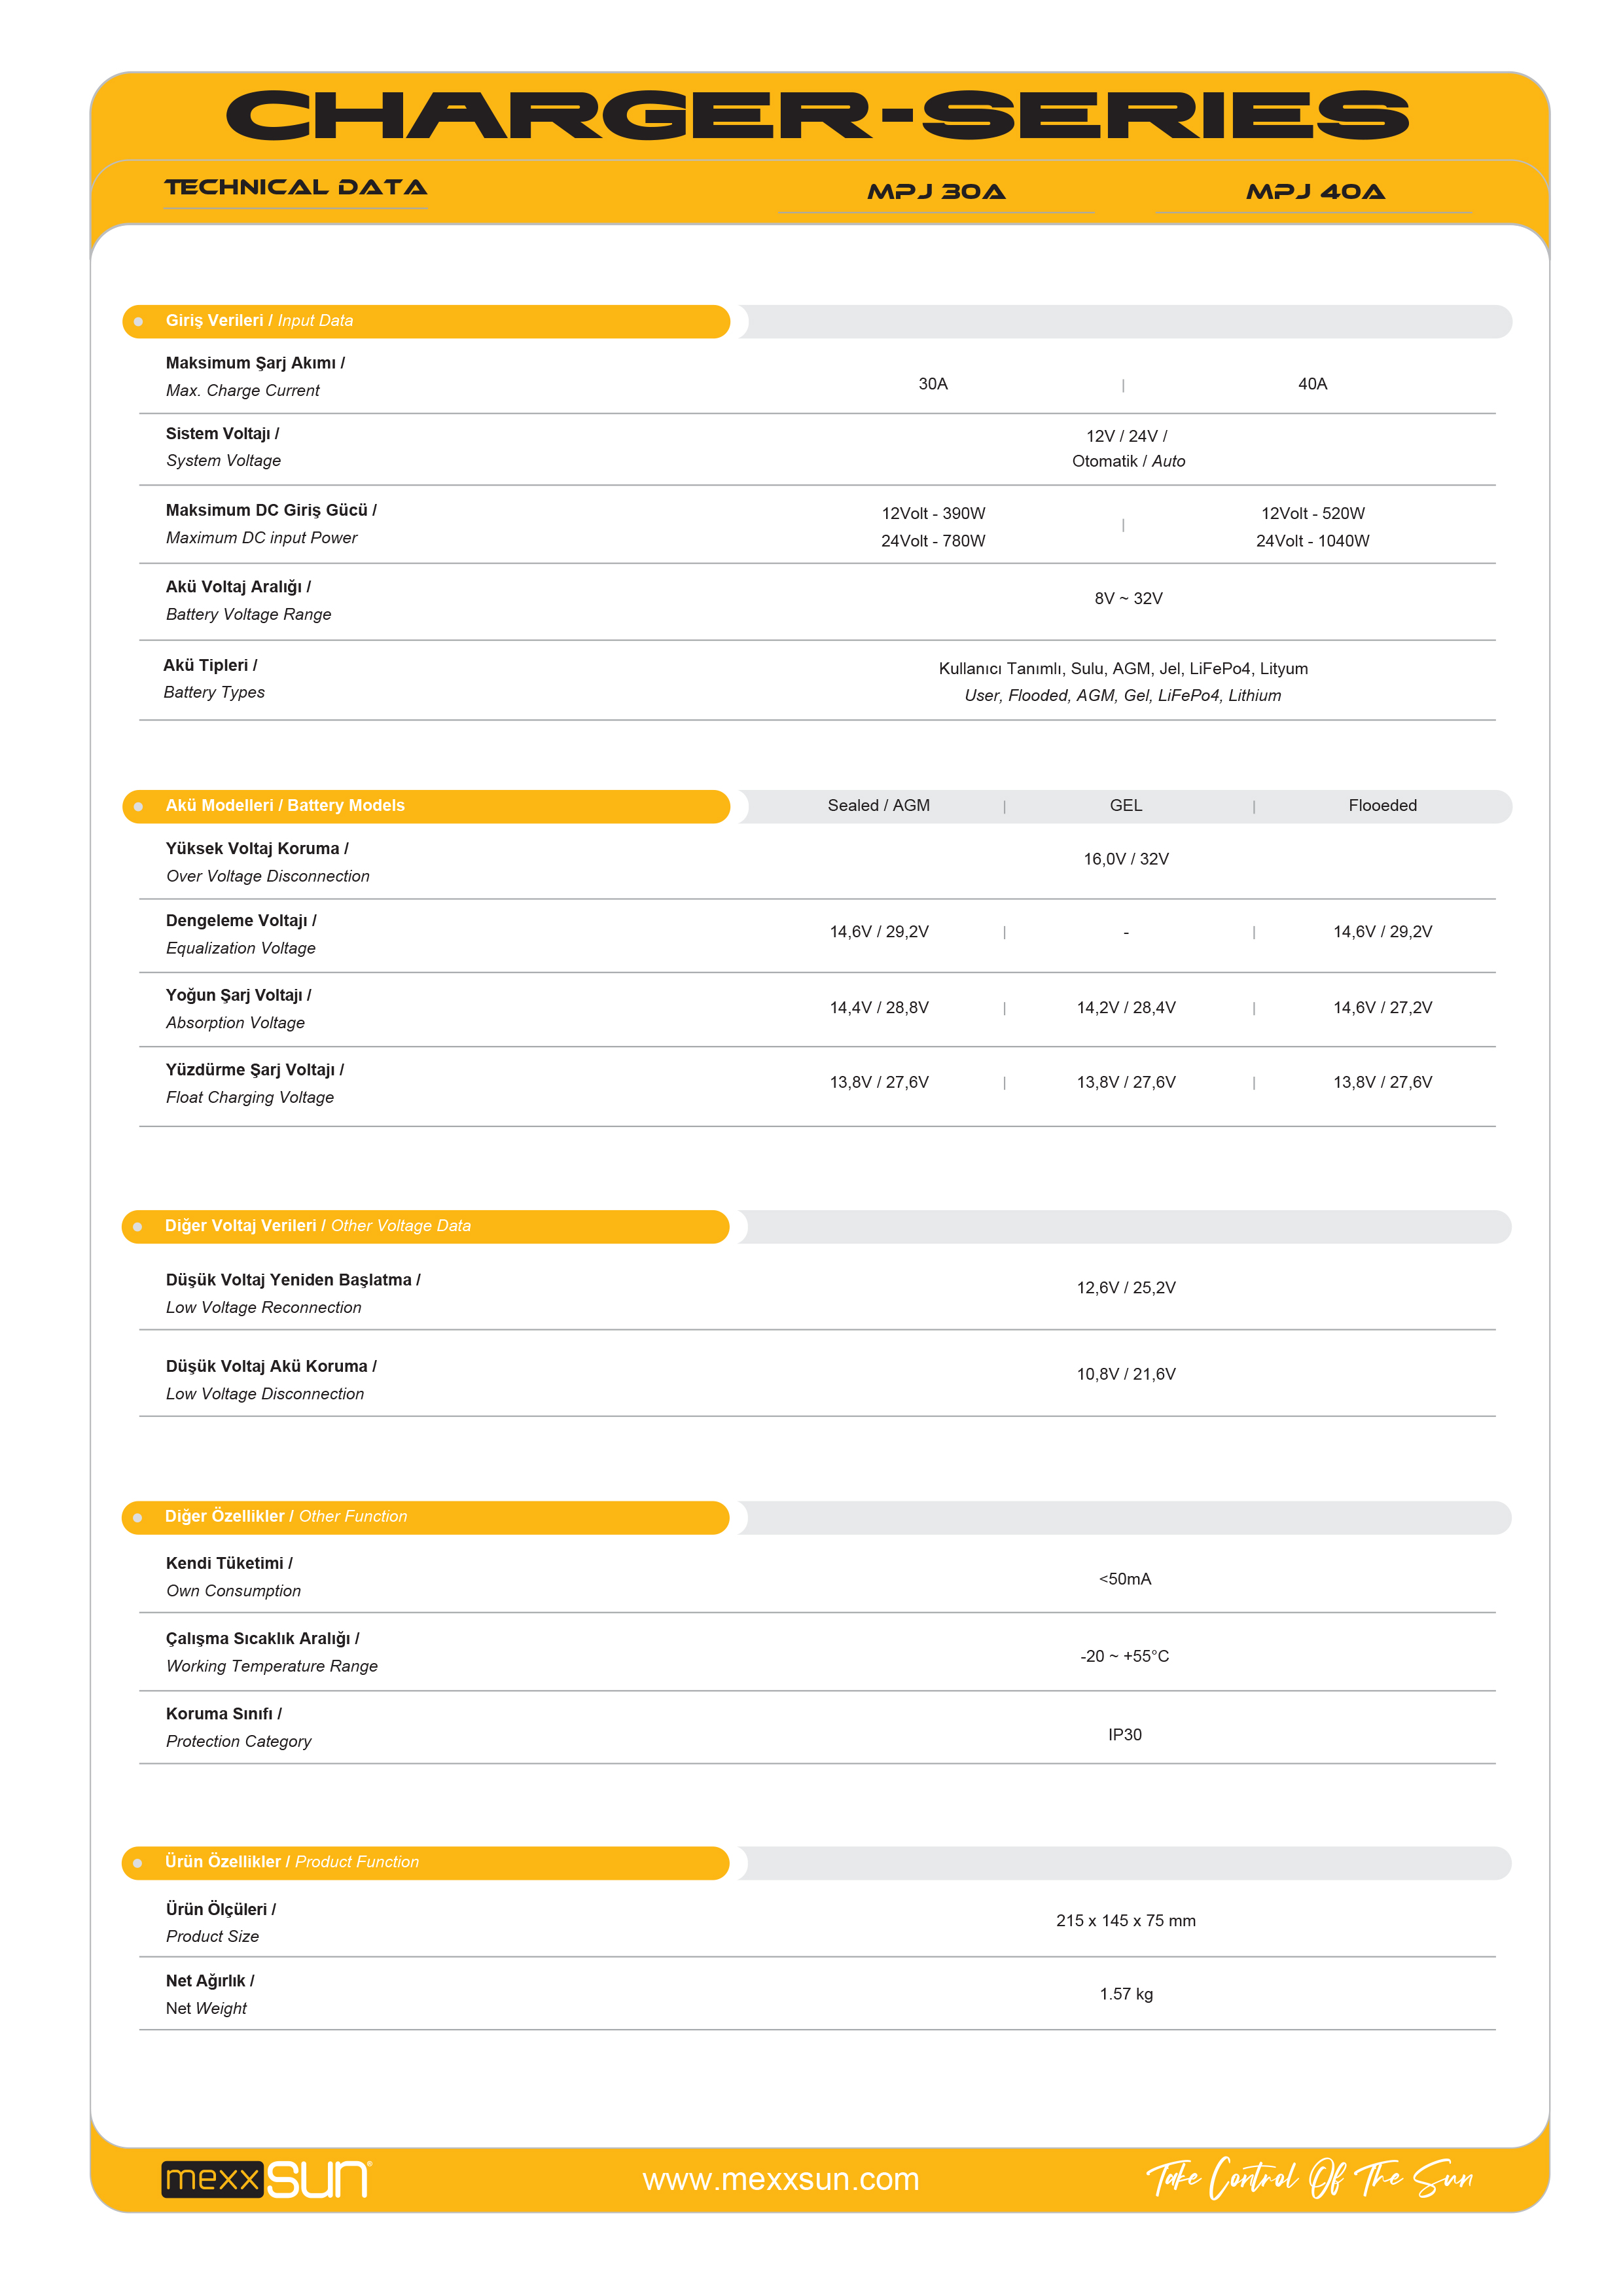Click the Diğer Özellikler / Other Function header
This screenshot has width=1623, height=2296.
coord(286,1517)
